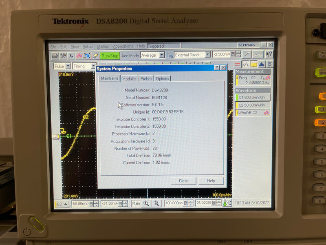326x245 pixels.
Task: Click the yellow histogram readout icon
Action: tap(253, 65)
